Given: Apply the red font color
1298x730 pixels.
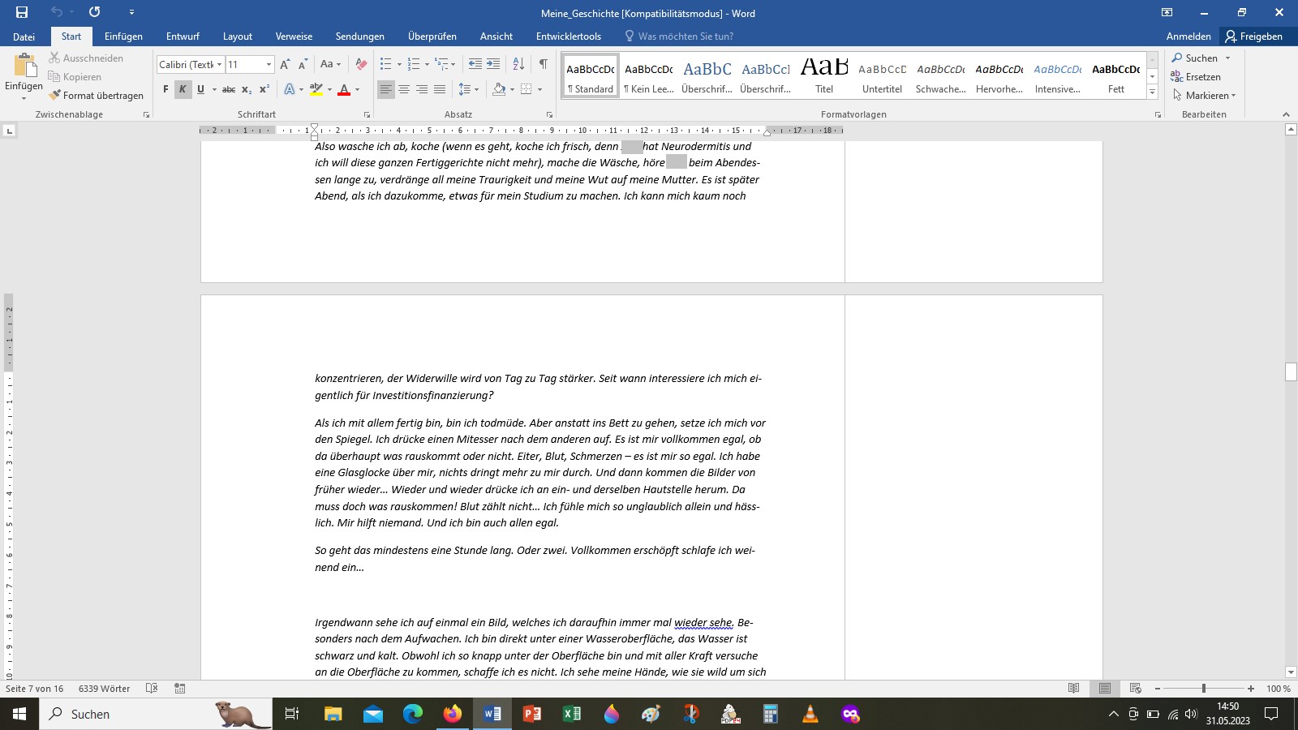Looking at the screenshot, I should click(x=344, y=89).
